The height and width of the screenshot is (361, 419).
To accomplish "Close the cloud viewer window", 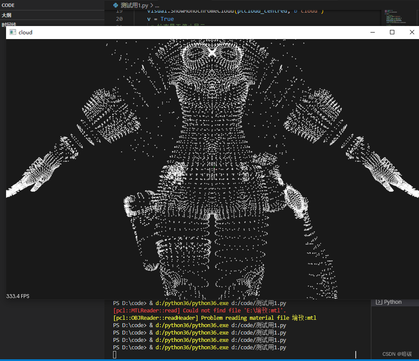I will pyautogui.click(x=412, y=33).
